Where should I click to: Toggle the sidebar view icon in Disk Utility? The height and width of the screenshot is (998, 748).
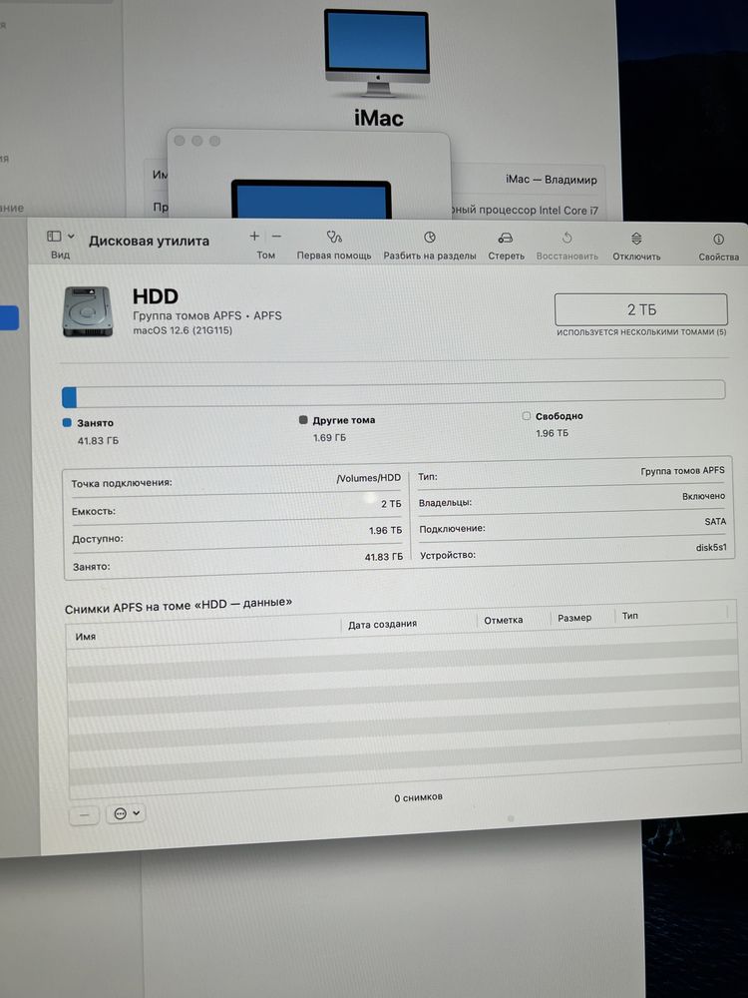54,237
